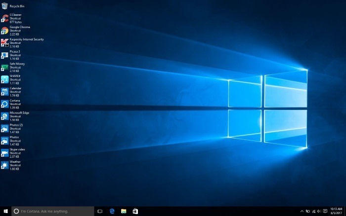The width and height of the screenshot is (346, 216).
Task: Launch Microsoft Edge from the taskbar
Action: 112,211
